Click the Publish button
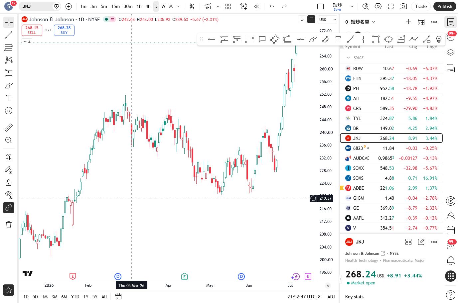Image resolution: width=458 pixels, height=303 pixels. pyautogui.click(x=445, y=6)
